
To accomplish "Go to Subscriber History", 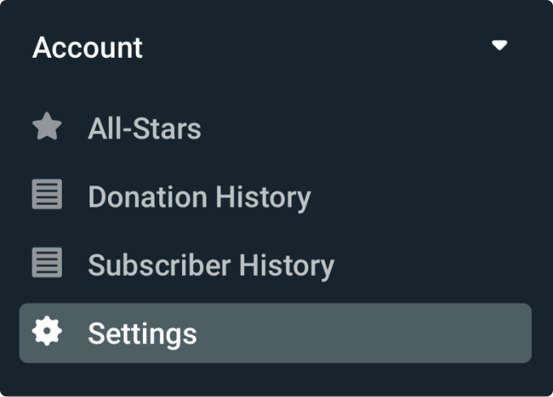I will click(x=211, y=265).
